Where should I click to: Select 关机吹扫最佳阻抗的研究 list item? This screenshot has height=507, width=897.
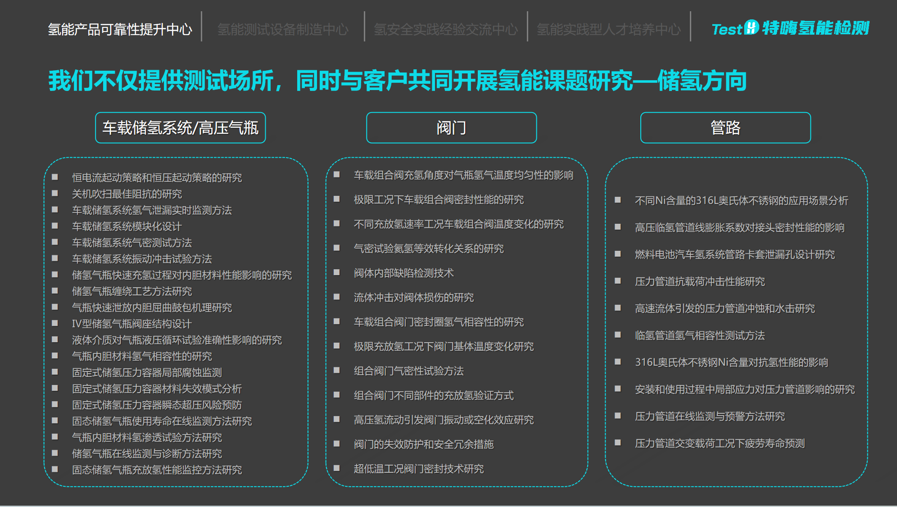coord(127,194)
